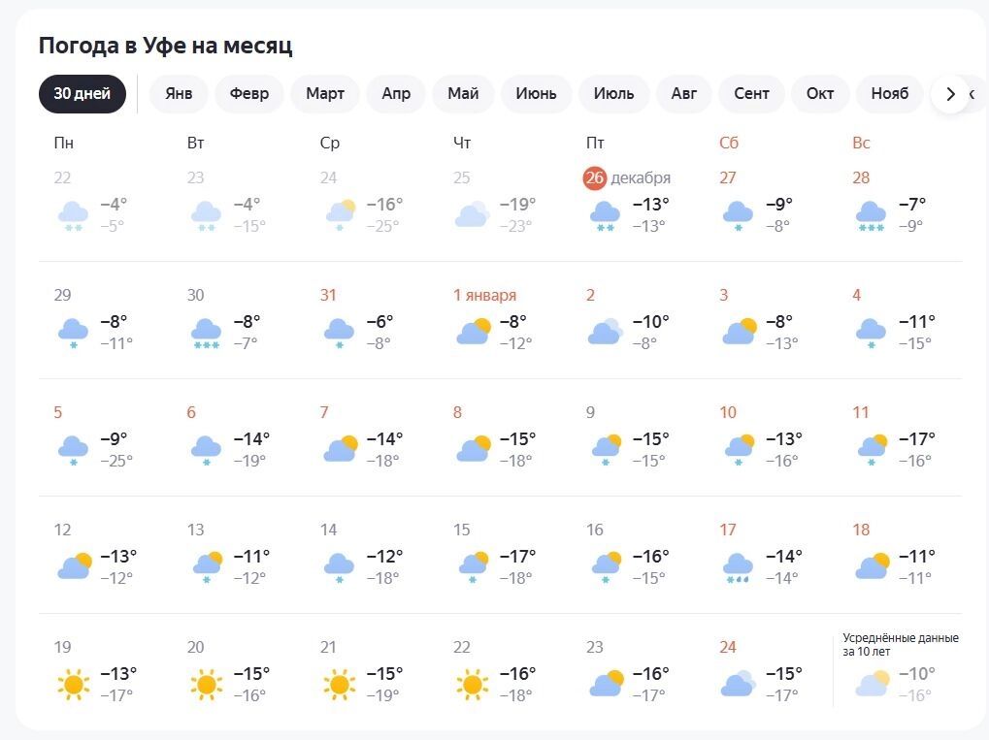
Task: Click the partly sunny icon for January 7
Action: (x=340, y=450)
